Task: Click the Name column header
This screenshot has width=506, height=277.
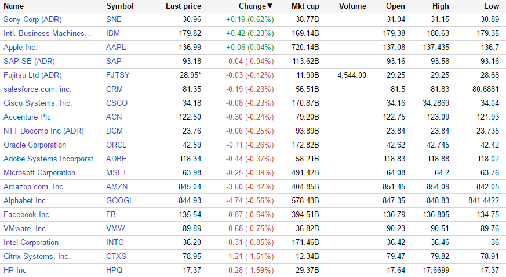Action: pyautogui.click(x=14, y=6)
